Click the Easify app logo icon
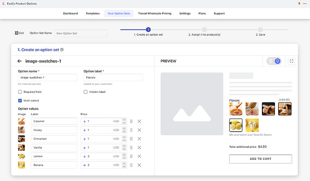This screenshot has width=310, height=181. pyautogui.click(x=4, y=4)
